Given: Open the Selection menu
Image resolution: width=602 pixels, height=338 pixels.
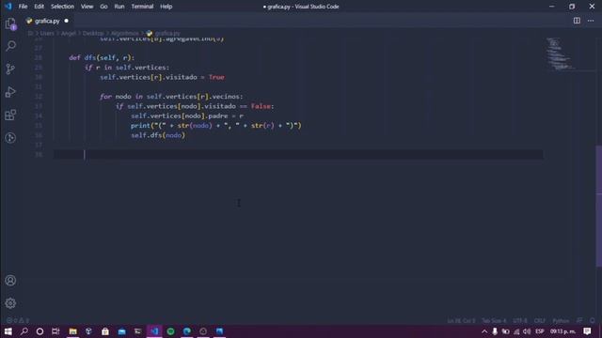Looking at the screenshot, I should 62,7.
